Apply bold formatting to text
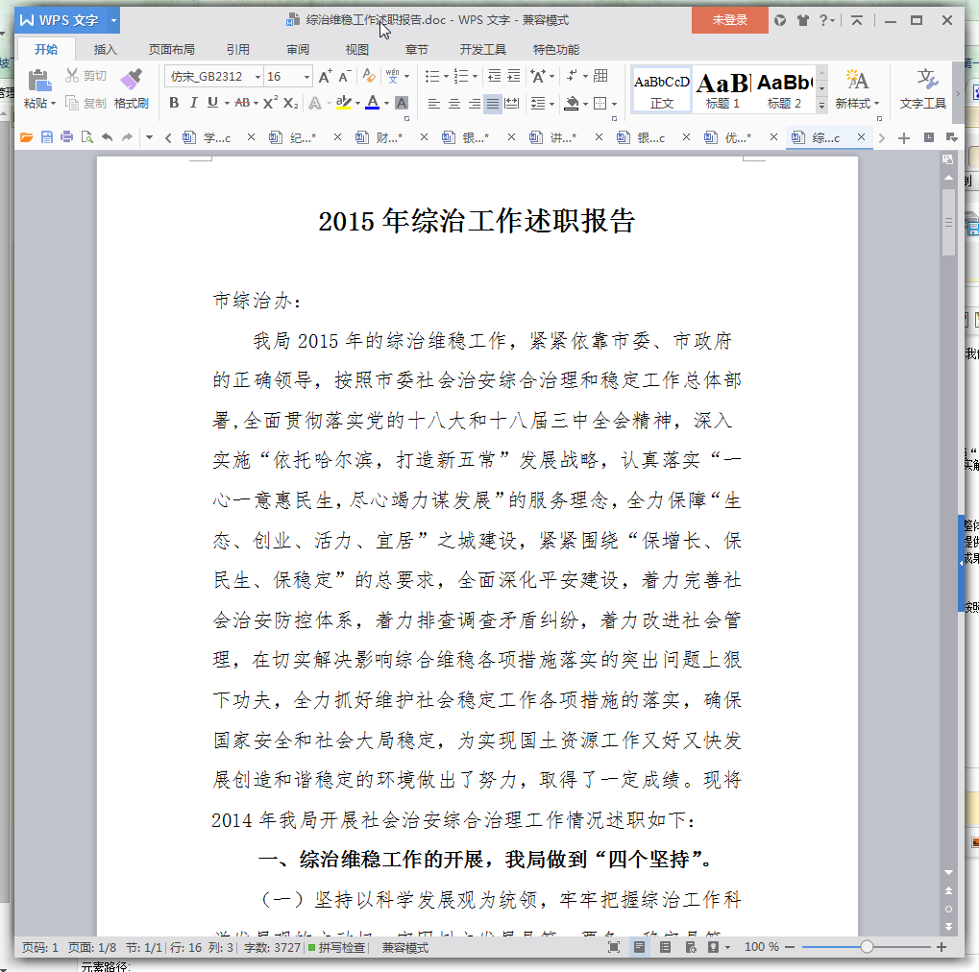979x972 pixels. 174,102
